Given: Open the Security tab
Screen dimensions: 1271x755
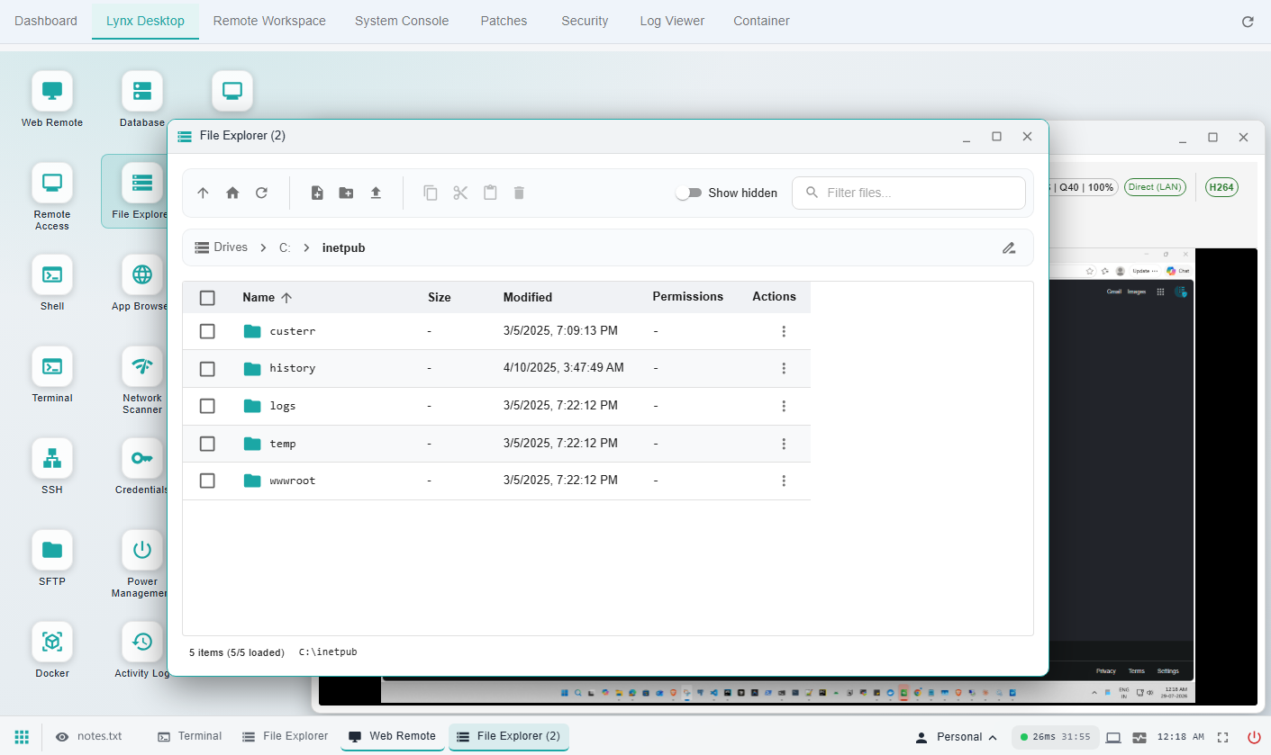Looking at the screenshot, I should point(585,21).
